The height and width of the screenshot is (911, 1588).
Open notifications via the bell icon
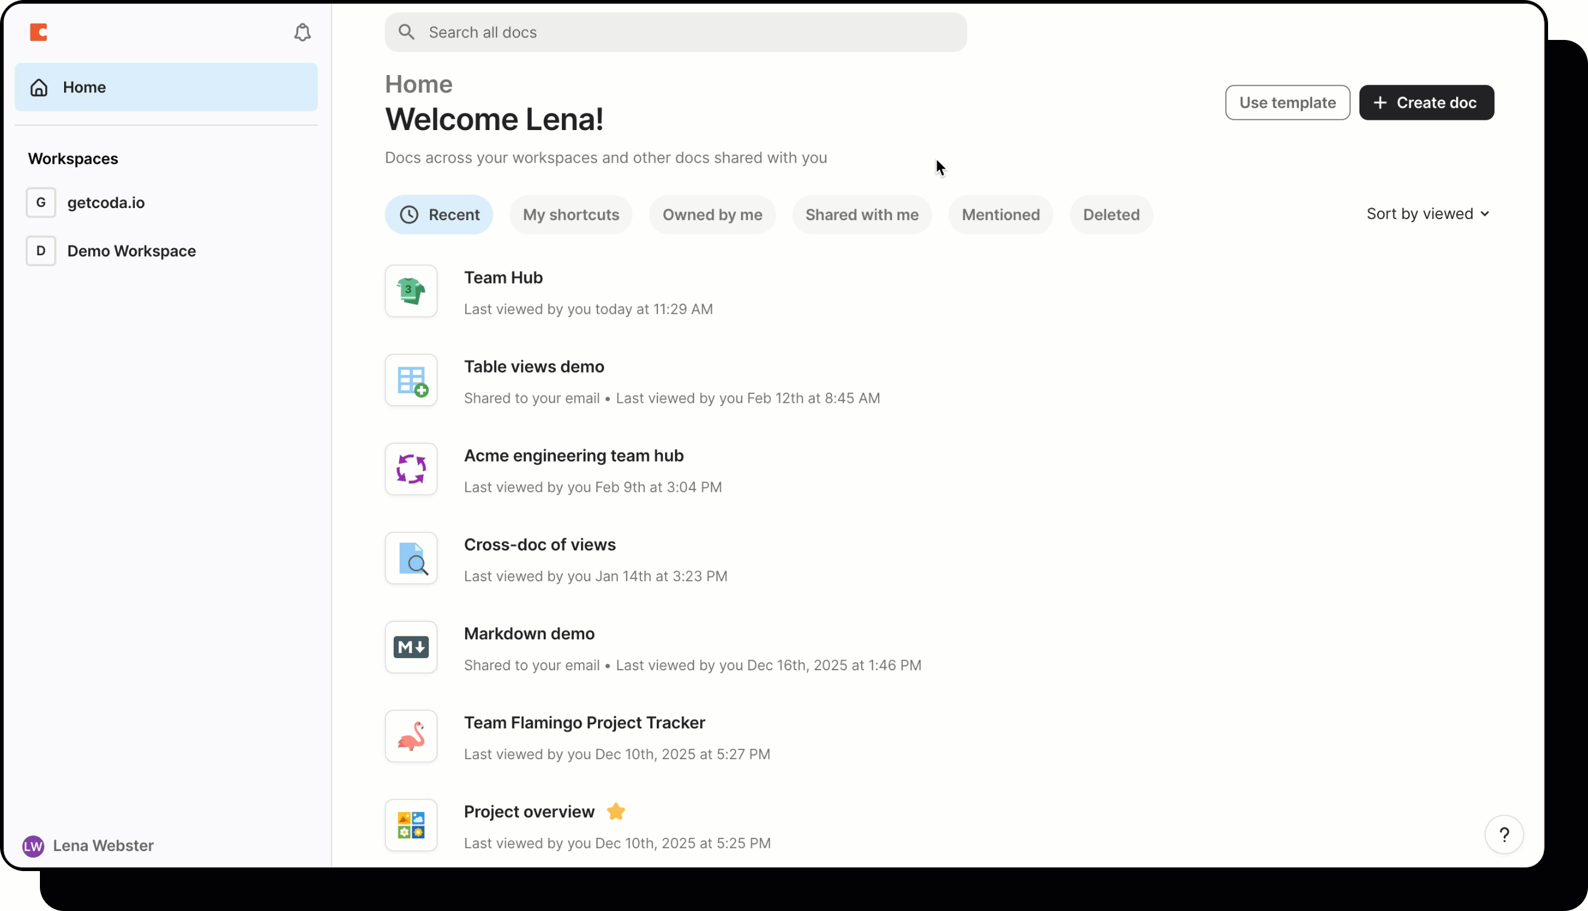302,33
